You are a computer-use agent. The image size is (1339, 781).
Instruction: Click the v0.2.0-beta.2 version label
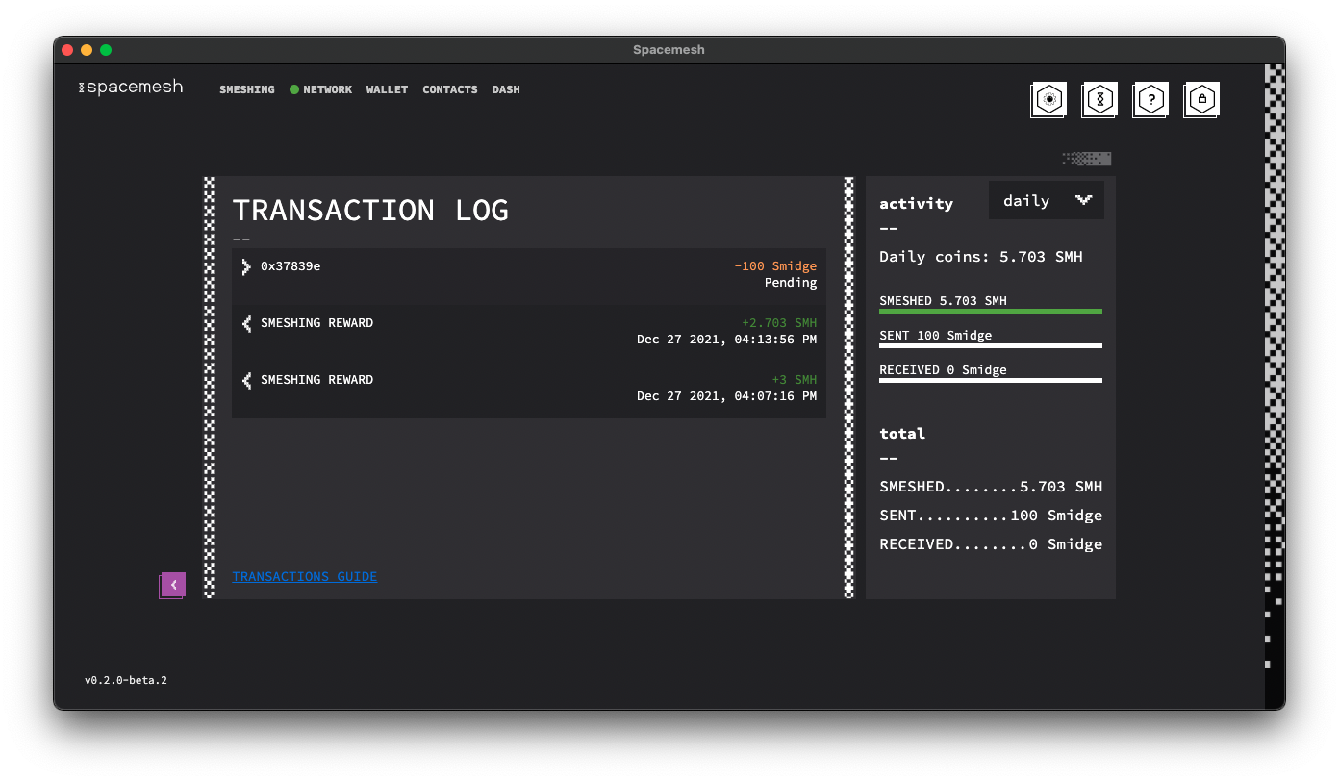126,681
